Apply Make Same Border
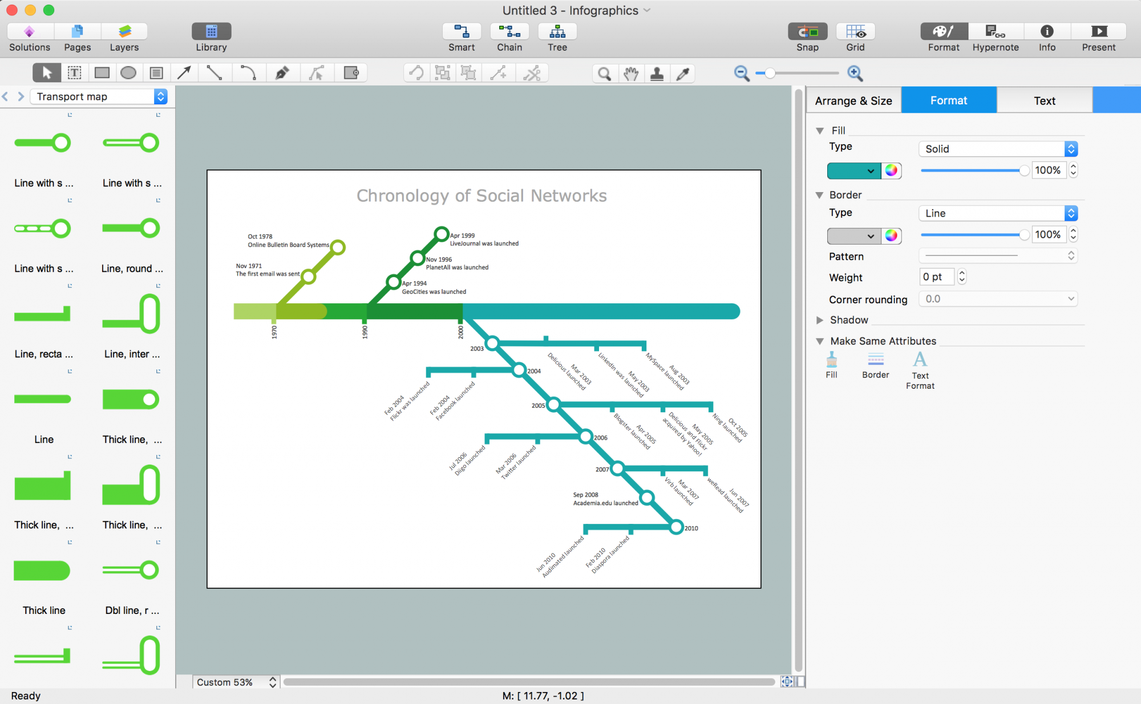 point(876,365)
